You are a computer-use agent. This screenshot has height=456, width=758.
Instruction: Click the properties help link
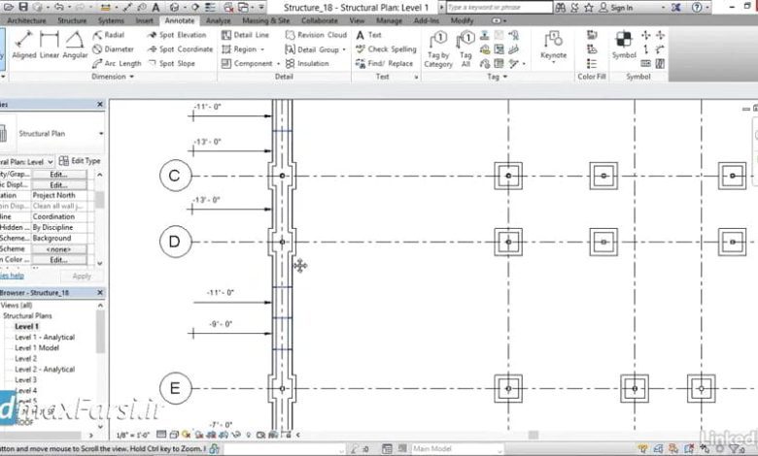point(12,276)
